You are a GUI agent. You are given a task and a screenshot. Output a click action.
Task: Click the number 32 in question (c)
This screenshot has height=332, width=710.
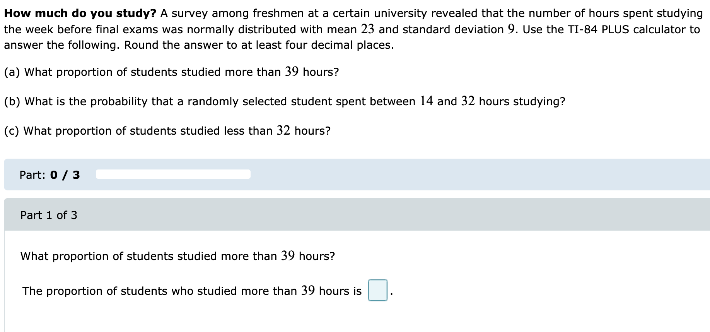(x=283, y=131)
